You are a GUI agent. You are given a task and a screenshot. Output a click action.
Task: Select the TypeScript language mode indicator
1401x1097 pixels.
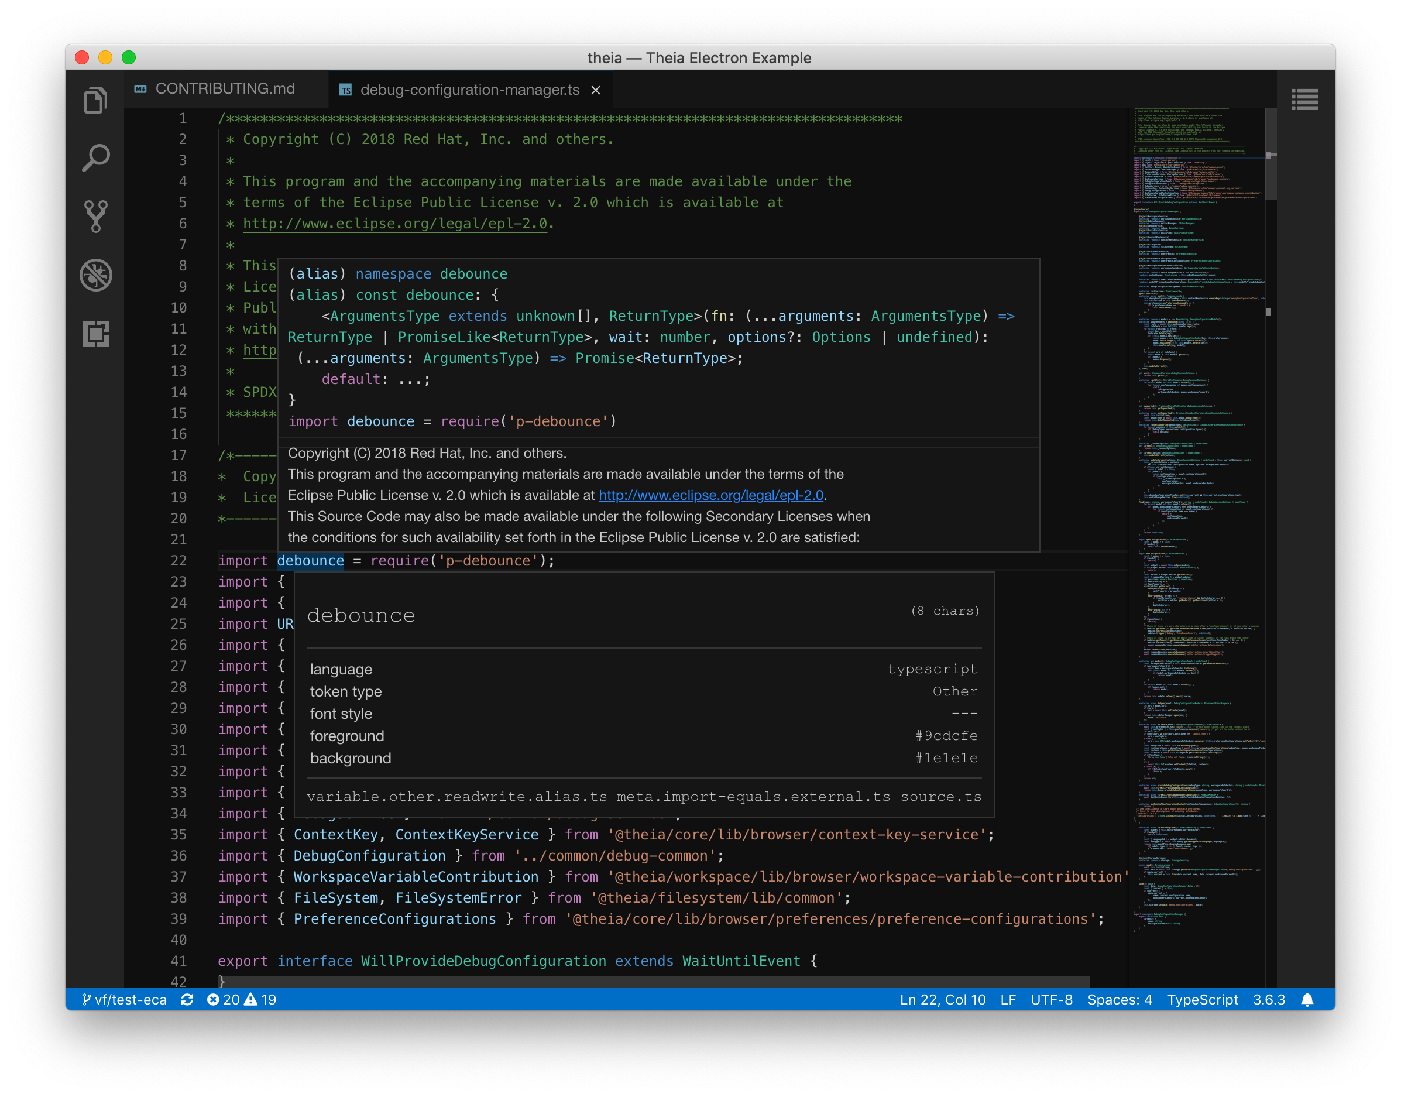(x=1203, y=1000)
